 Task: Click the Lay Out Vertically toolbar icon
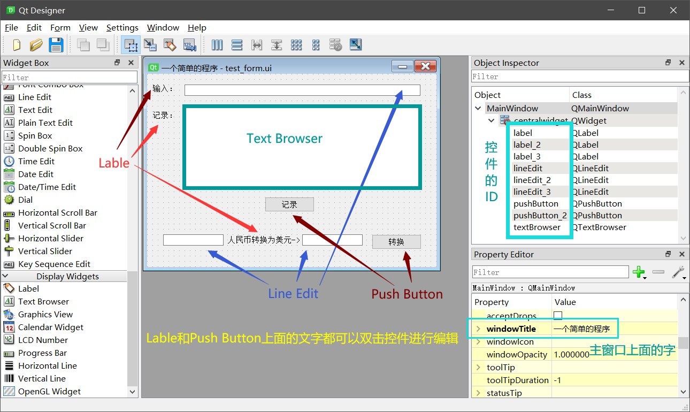[x=237, y=45]
